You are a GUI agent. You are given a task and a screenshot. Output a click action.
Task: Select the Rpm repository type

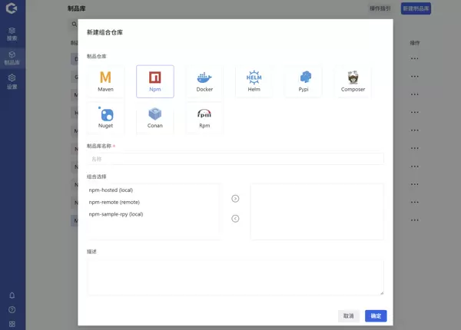coord(204,117)
